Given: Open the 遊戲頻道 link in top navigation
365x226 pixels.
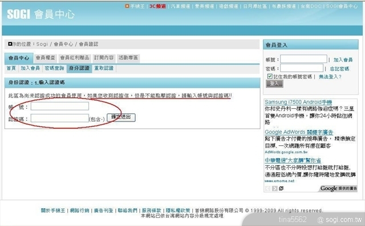Looking at the screenshot, I should pyautogui.click(x=228, y=6).
